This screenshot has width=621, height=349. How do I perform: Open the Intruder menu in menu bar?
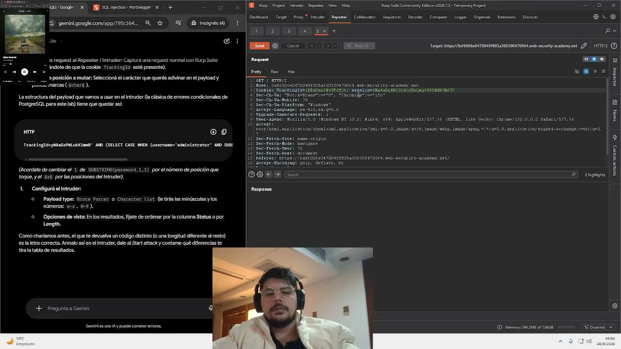pos(296,5)
